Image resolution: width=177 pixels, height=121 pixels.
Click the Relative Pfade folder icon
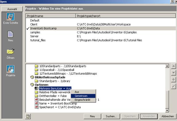[36, 92]
